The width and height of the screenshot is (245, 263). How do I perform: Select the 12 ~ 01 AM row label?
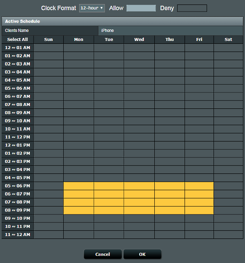pos(18,47)
